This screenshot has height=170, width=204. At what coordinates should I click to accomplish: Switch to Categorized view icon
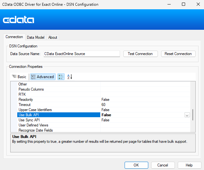(61, 77)
